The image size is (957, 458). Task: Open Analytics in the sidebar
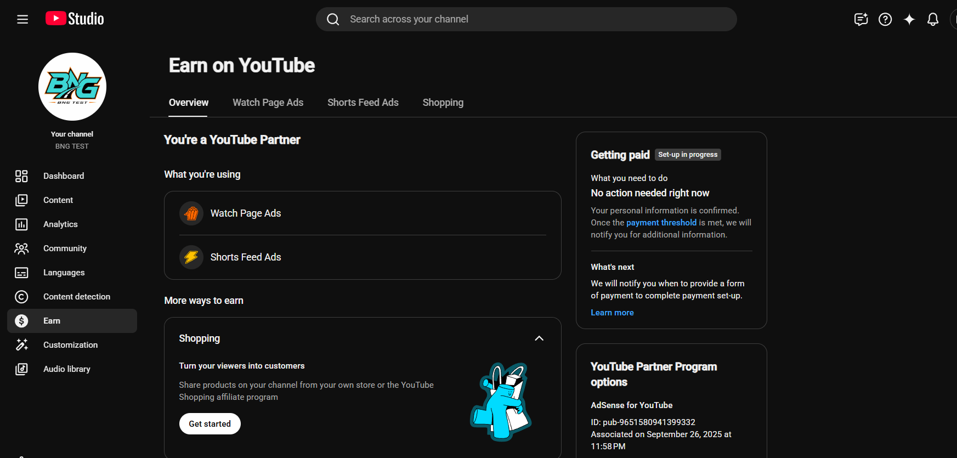pyautogui.click(x=72, y=224)
